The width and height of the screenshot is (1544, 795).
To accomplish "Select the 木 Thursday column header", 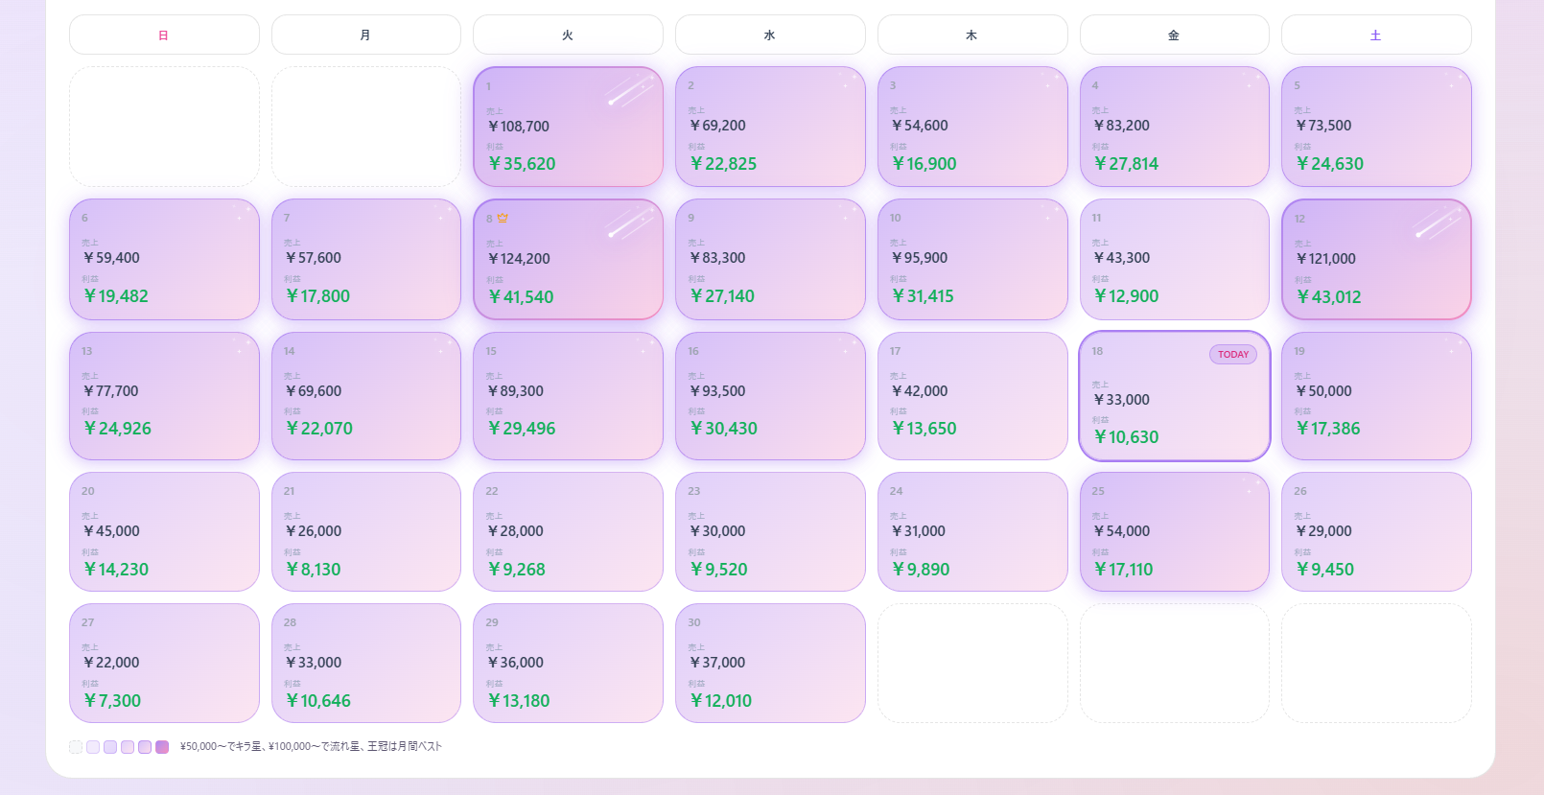I will tap(972, 35).
